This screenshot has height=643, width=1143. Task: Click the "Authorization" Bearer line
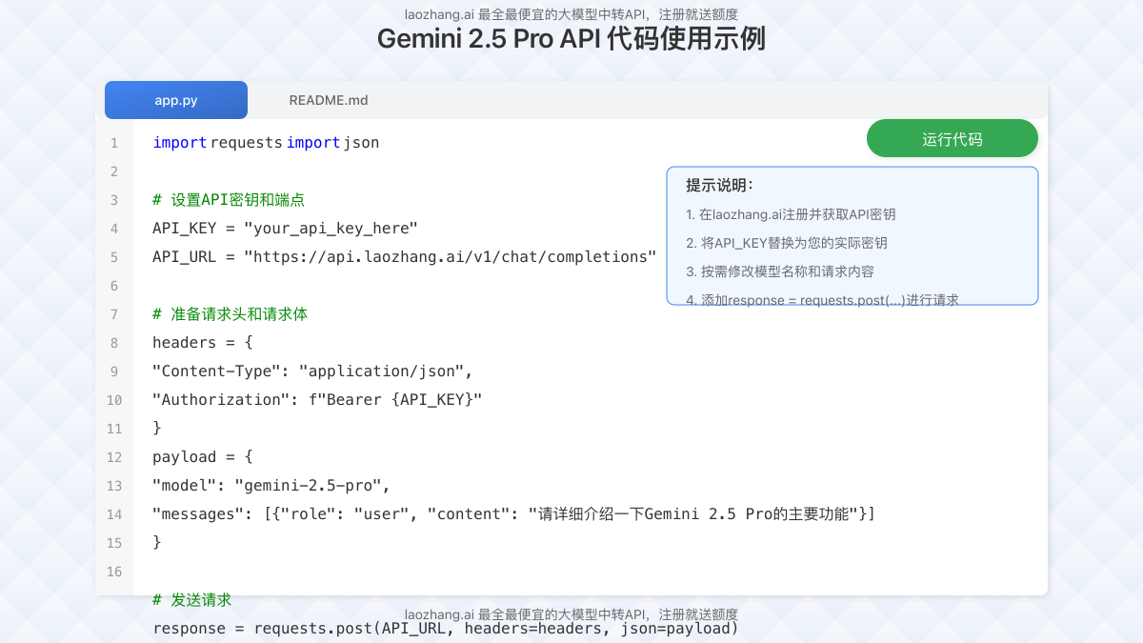pyautogui.click(x=317, y=400)
